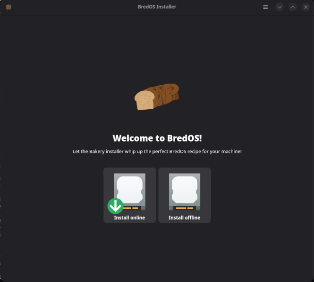Screen dimensions: 314x282
Task: Click the 'Install online' text label
Action: point(129,218)
